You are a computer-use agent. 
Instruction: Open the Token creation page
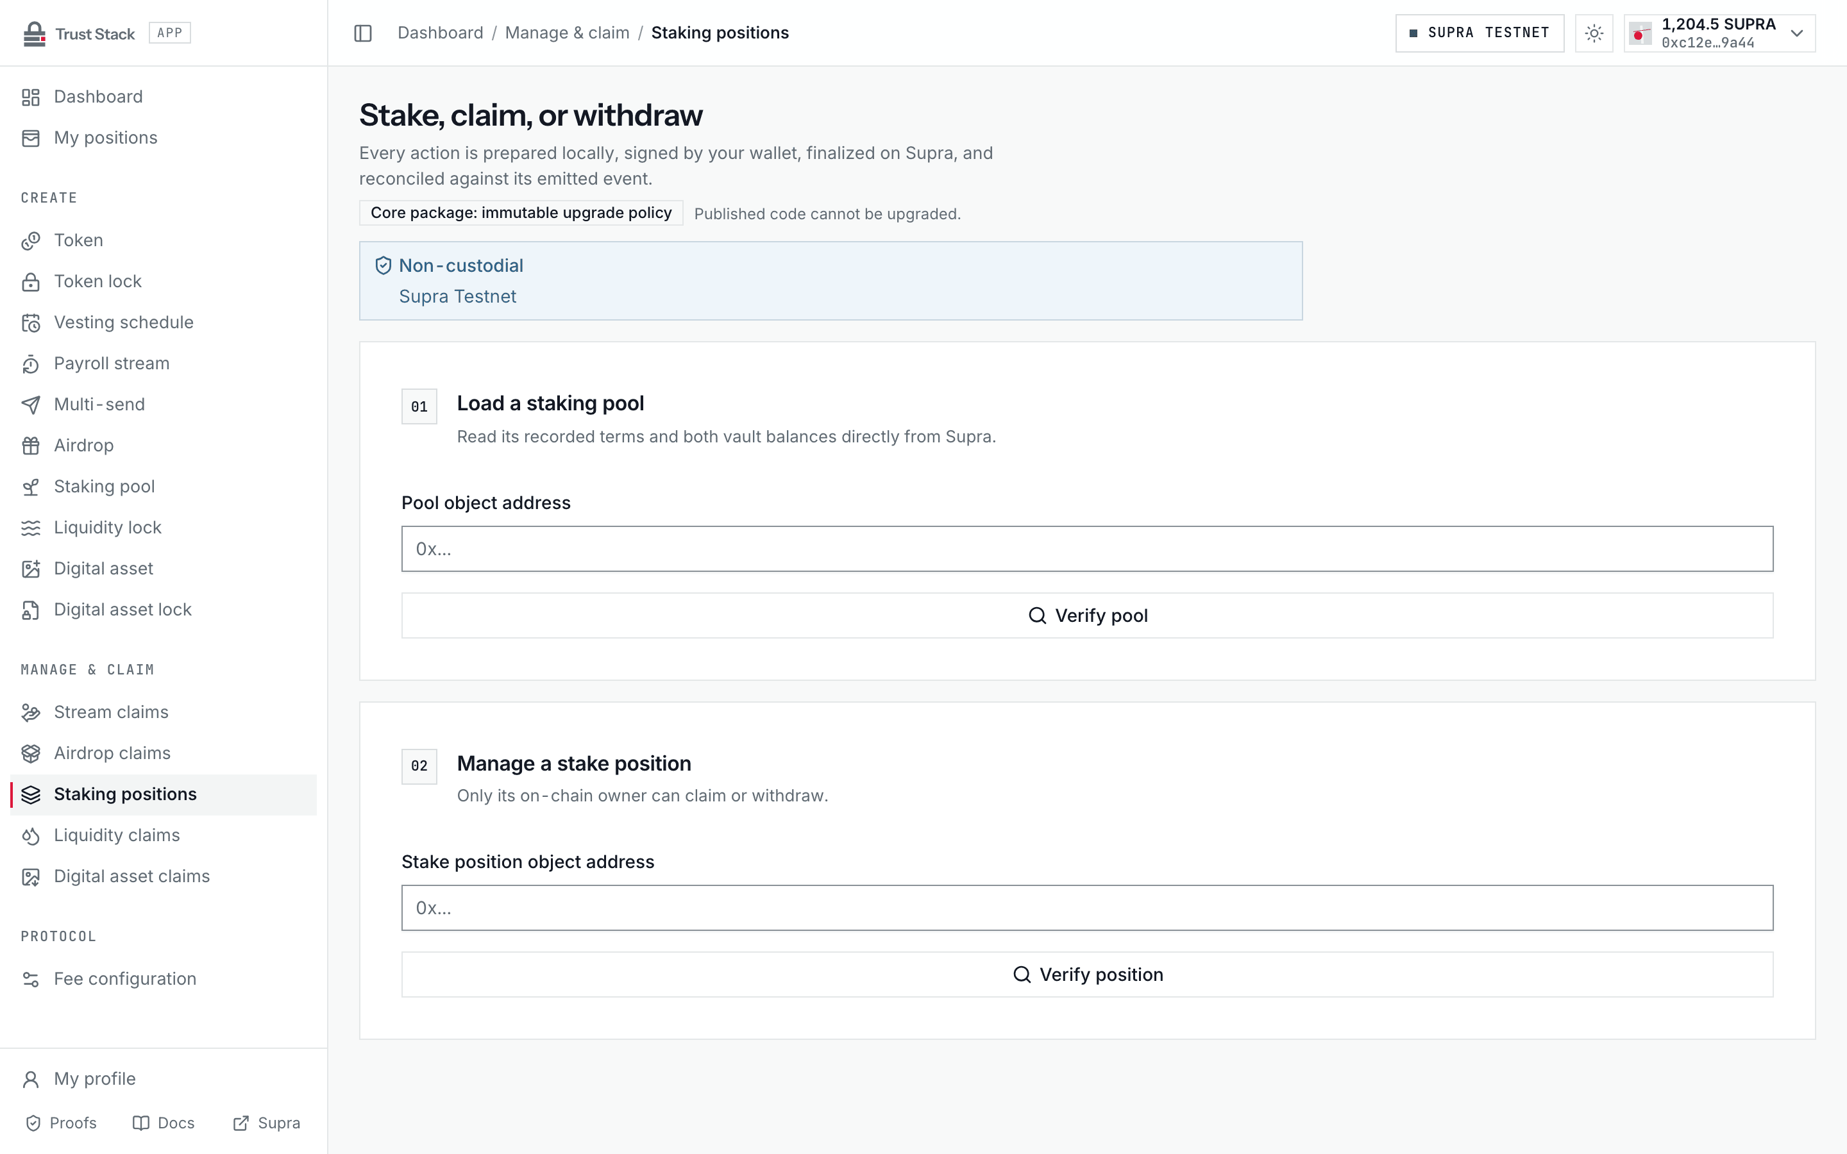(x=164, y=240)
